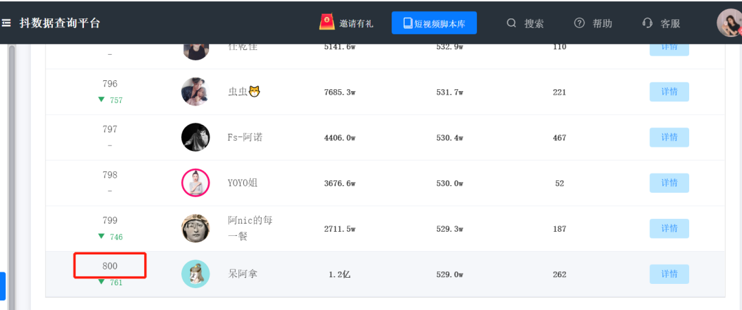Click 虫虫 profile avatar
Viewport: 742px width, 310px height.
195,92
